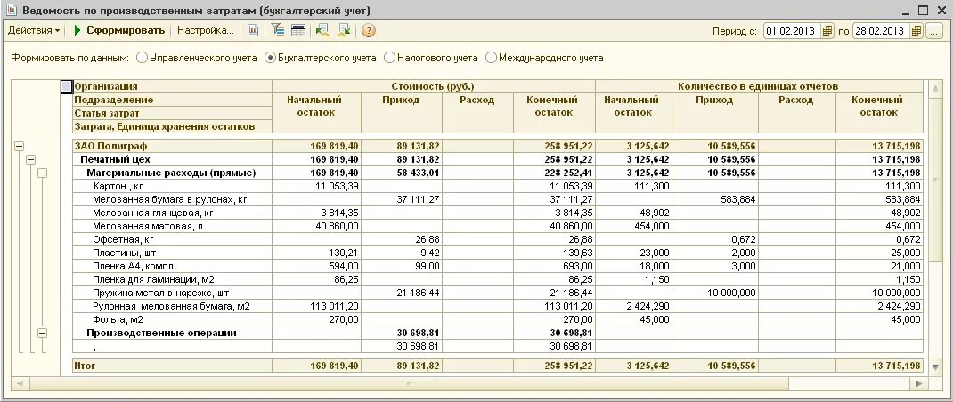Image resolution: width=953 pixels, height=402 pixels.
Task: Collapse the ЗАО Полиграф group
Action: (x=20, y=147)
